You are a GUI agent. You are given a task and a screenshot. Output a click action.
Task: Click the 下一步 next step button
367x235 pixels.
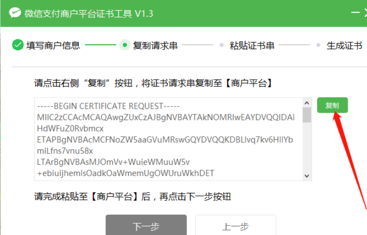point(146,226)
